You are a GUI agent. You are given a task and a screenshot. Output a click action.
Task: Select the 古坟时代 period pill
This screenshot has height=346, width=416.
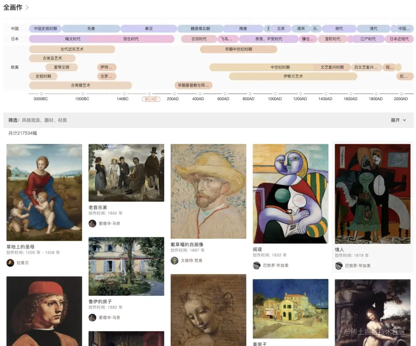point(199,39)
